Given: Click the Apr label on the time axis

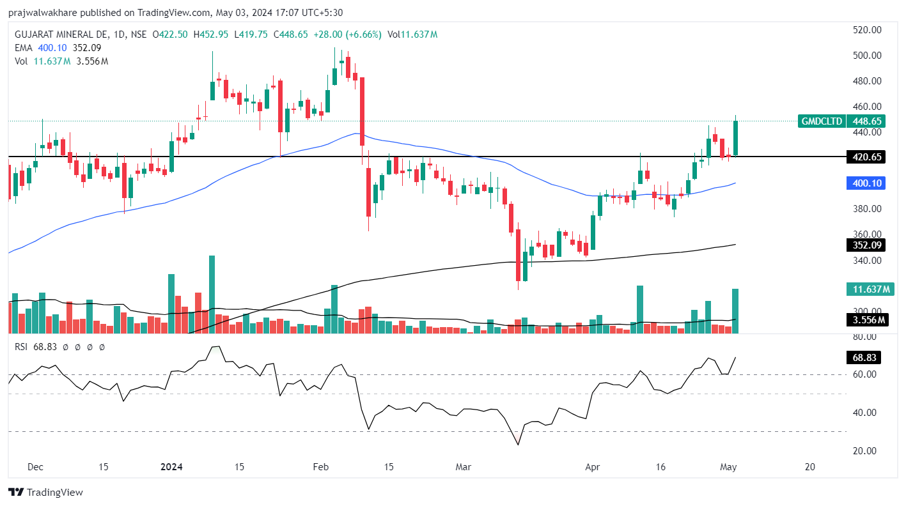Looking at the screenshot, I should pyautogui.click(x=594, y=467).
